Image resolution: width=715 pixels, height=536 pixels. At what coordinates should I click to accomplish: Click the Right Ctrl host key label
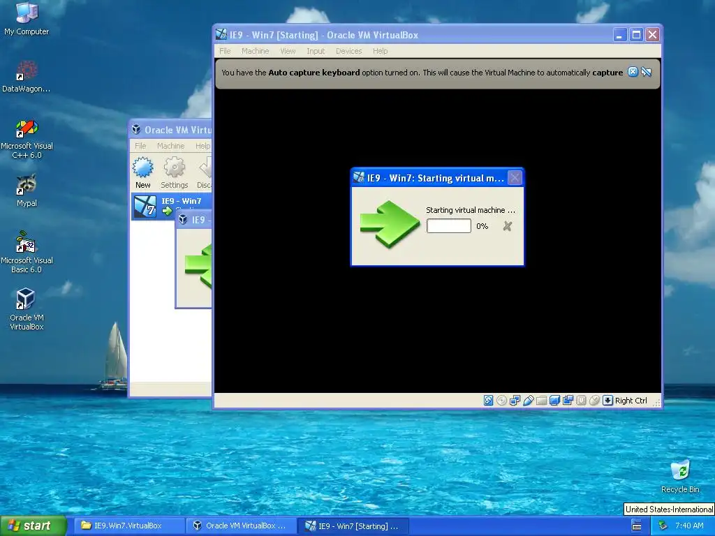point(631,401)
